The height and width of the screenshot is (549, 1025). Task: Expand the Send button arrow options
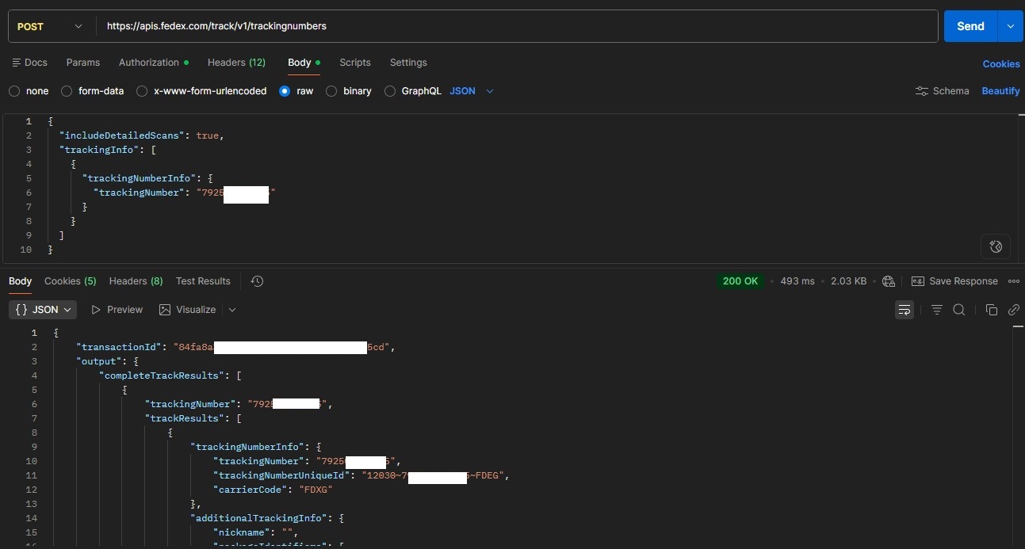click(x=1010, y=26)
